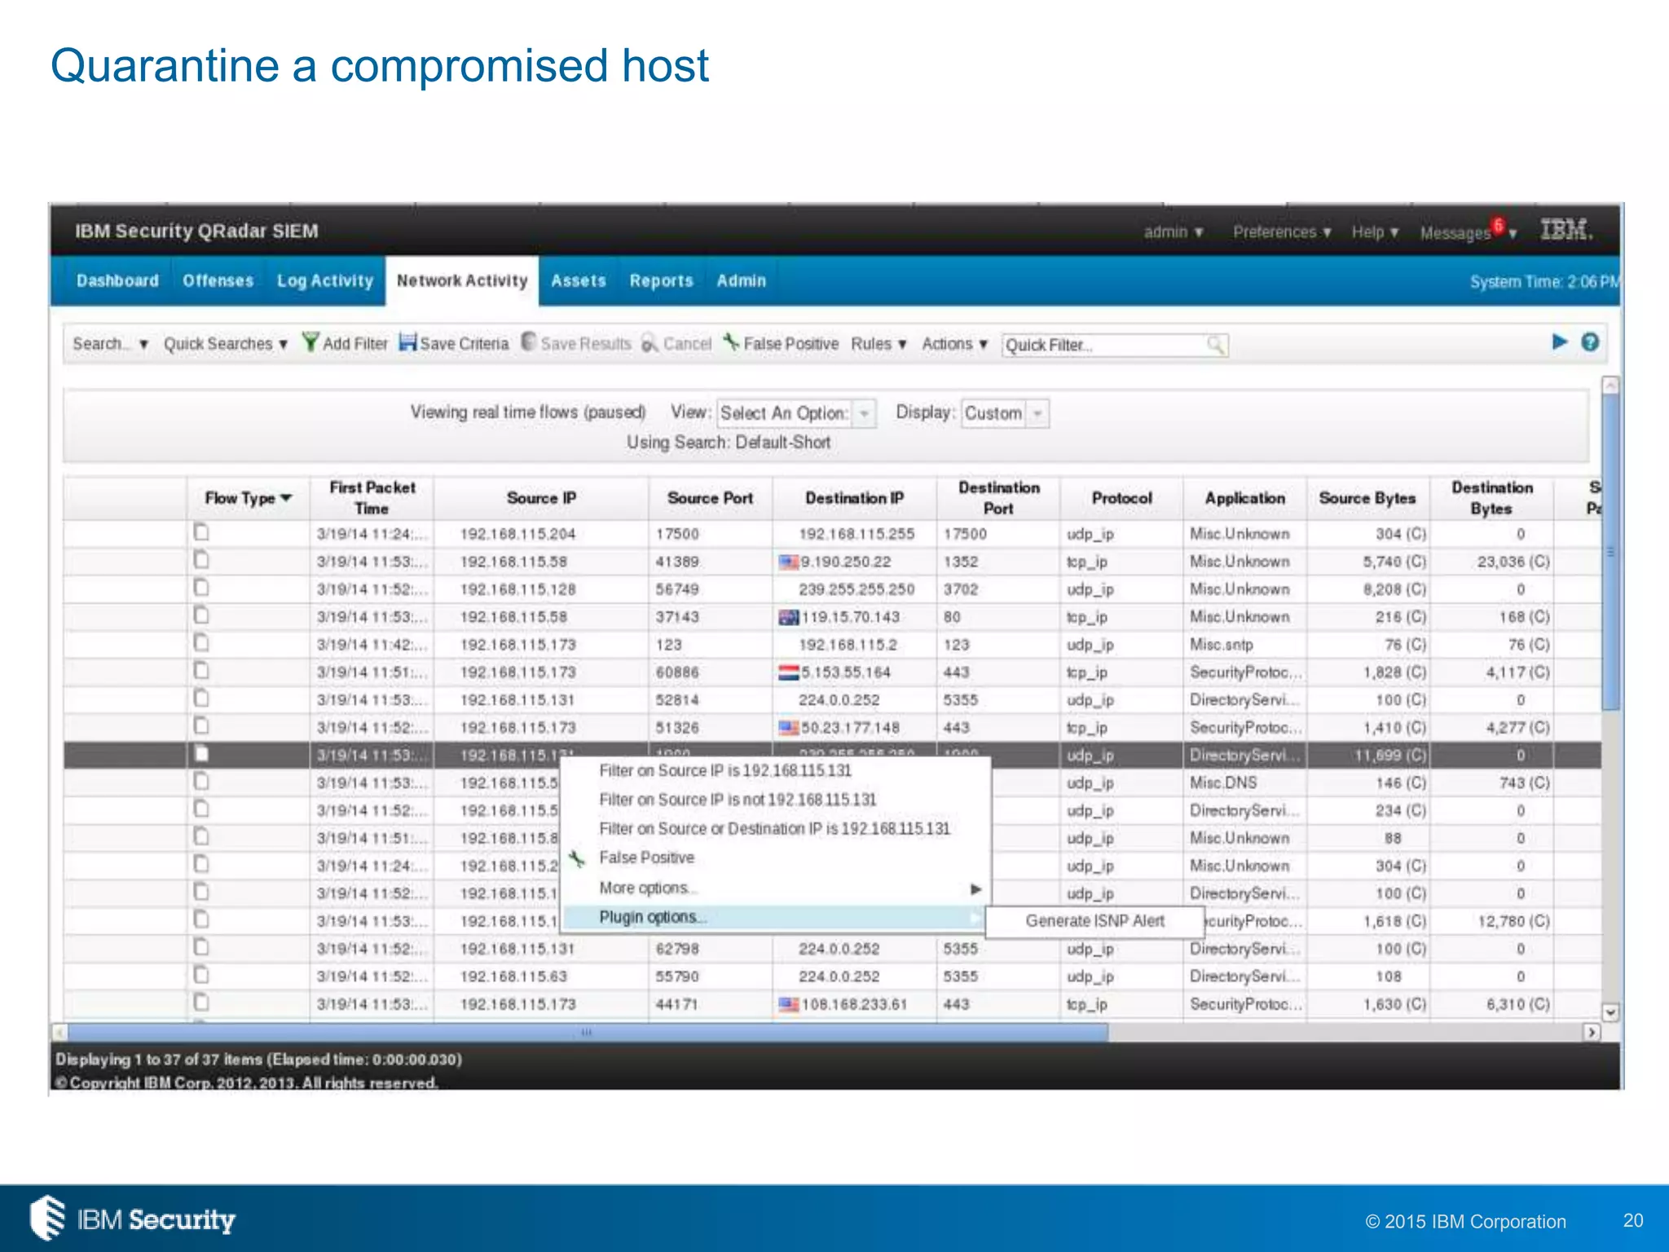Click Generate ISNP Alert submenu item

coord(1094,921)
